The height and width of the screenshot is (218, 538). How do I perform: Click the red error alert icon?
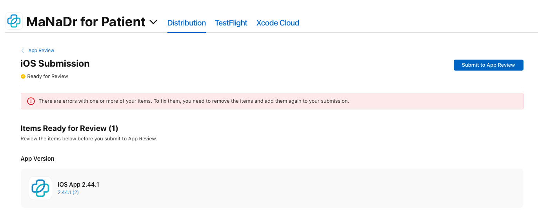pyautogui.click(x=31, y=101)
